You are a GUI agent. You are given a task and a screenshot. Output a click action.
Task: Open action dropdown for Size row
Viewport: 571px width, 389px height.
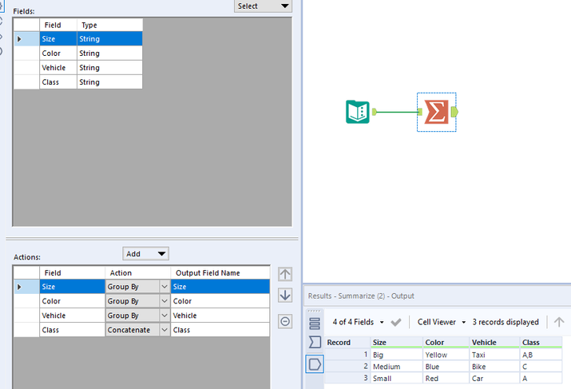[x=165, y=287]
